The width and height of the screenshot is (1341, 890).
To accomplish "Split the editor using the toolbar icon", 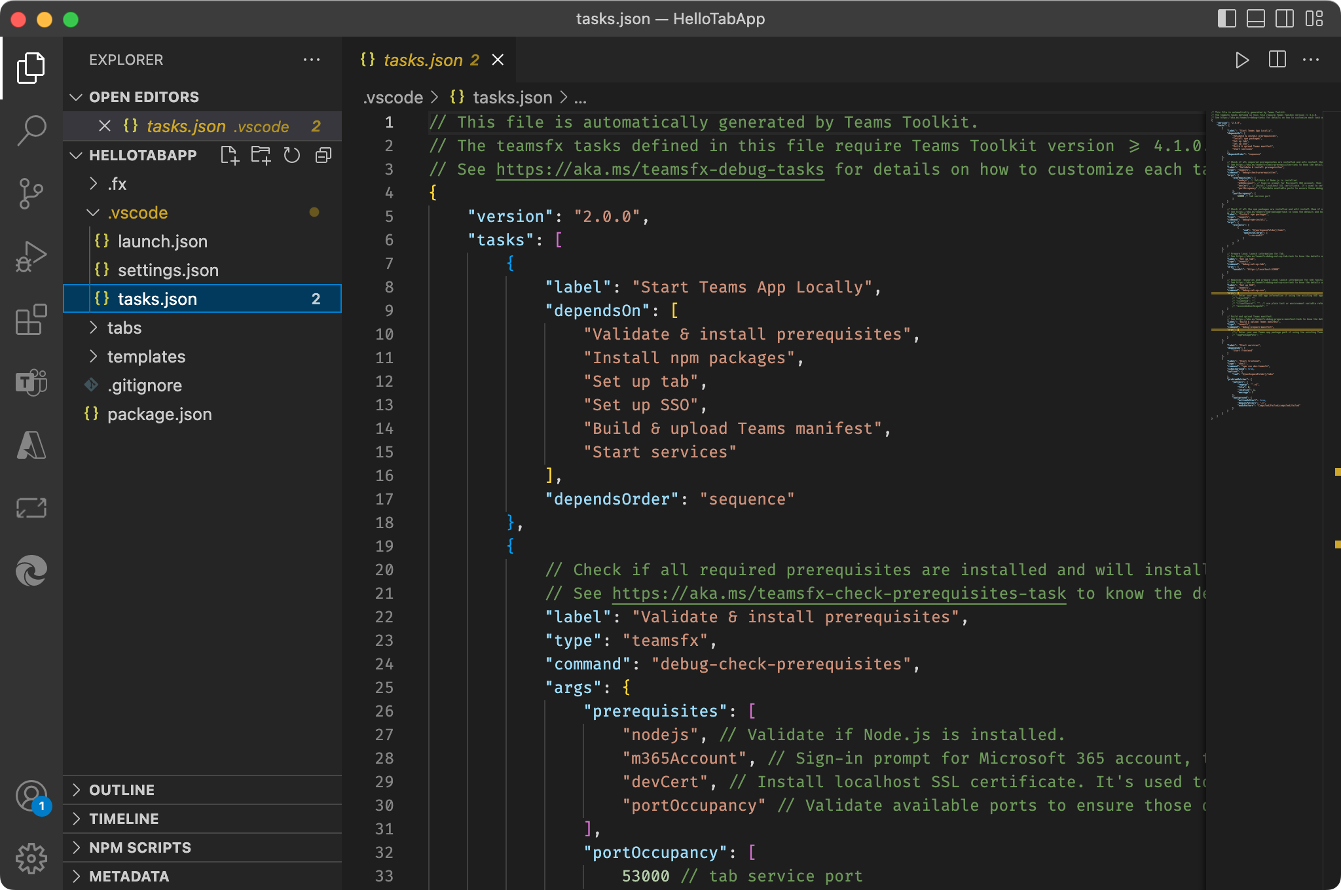I will point(1277,60).
